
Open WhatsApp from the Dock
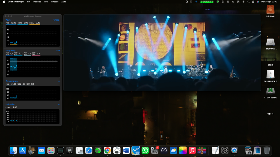pos(145,150)
